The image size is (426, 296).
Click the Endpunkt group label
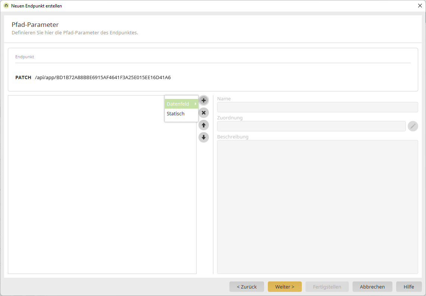25,57
